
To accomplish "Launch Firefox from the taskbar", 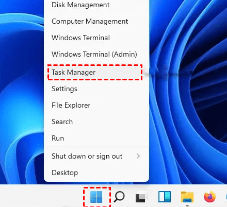I will pos(210,197).
